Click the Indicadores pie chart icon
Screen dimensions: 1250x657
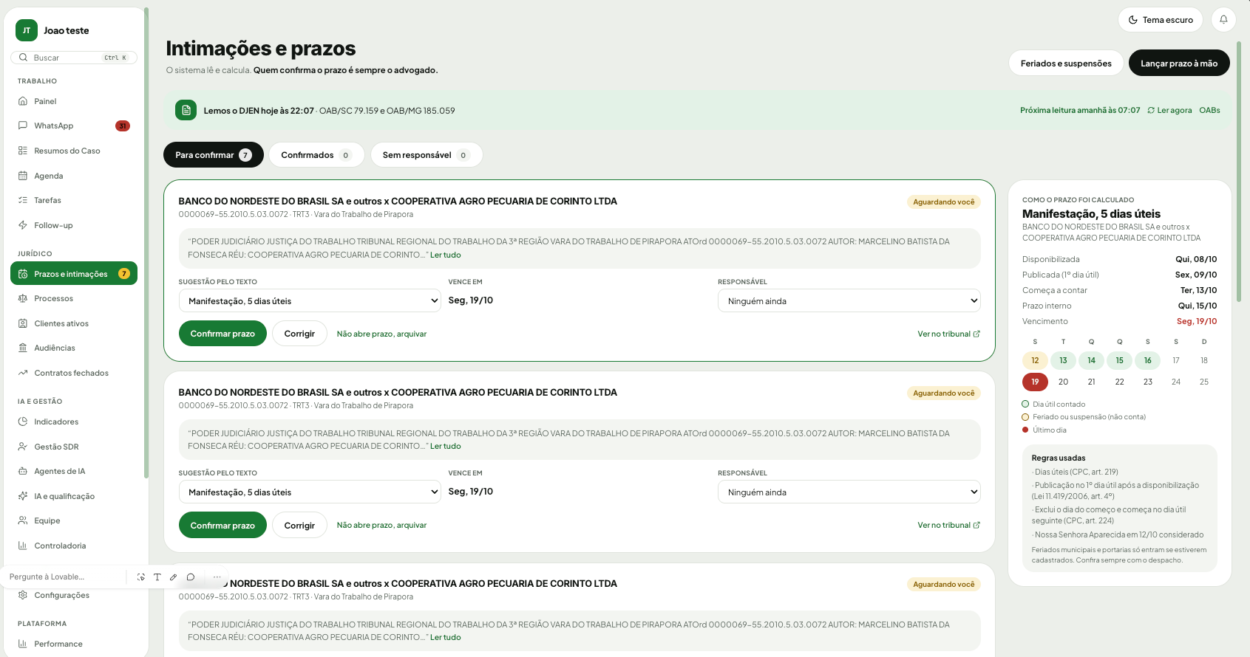[23, 422]
